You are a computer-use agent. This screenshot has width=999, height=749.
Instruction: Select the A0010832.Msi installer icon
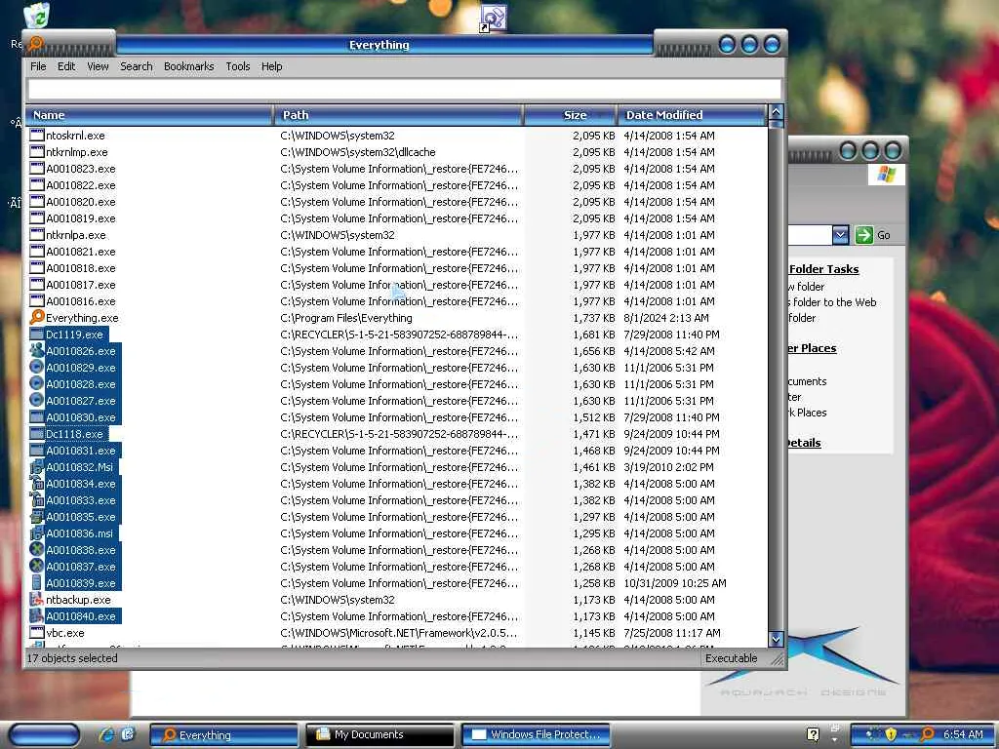pos(37,467)
